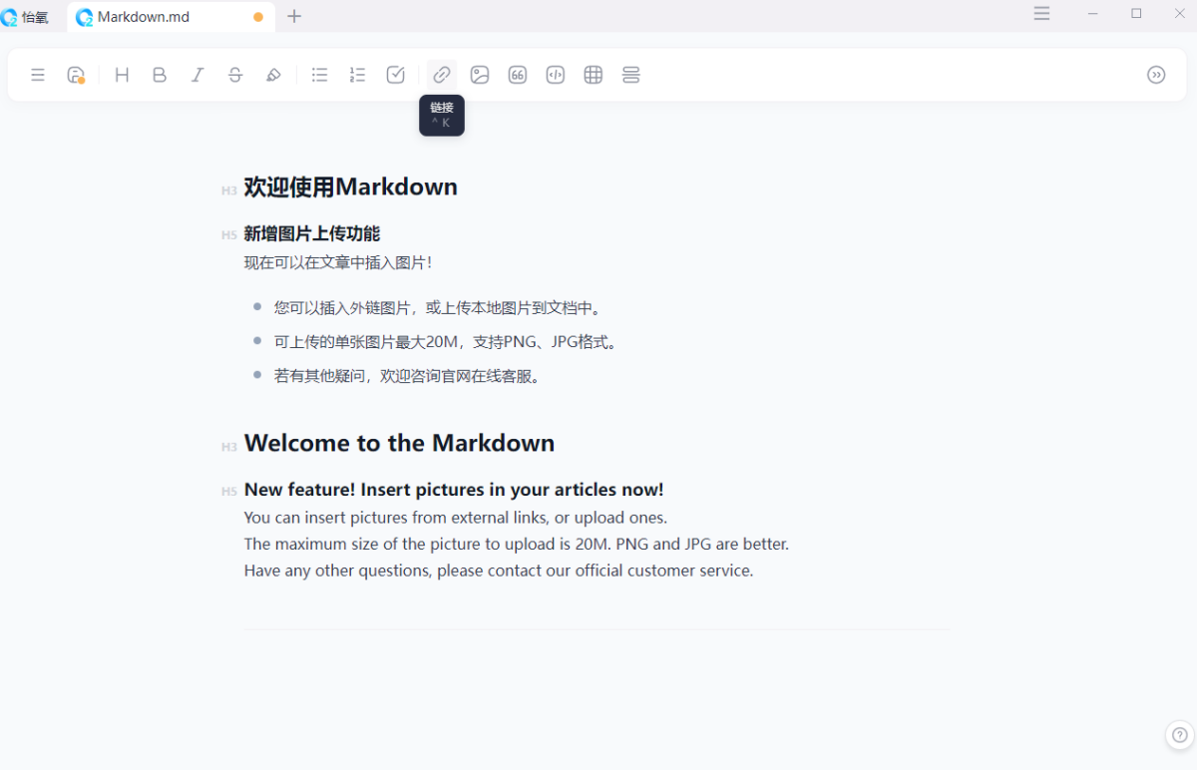This screenshot has height=770, width=1197.
Task: Insert a horizontal divider line
Action: tap(631, 75)
